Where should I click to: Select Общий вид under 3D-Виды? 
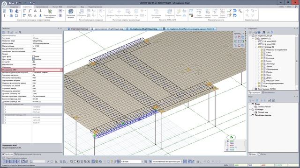[x=263, y=112]
